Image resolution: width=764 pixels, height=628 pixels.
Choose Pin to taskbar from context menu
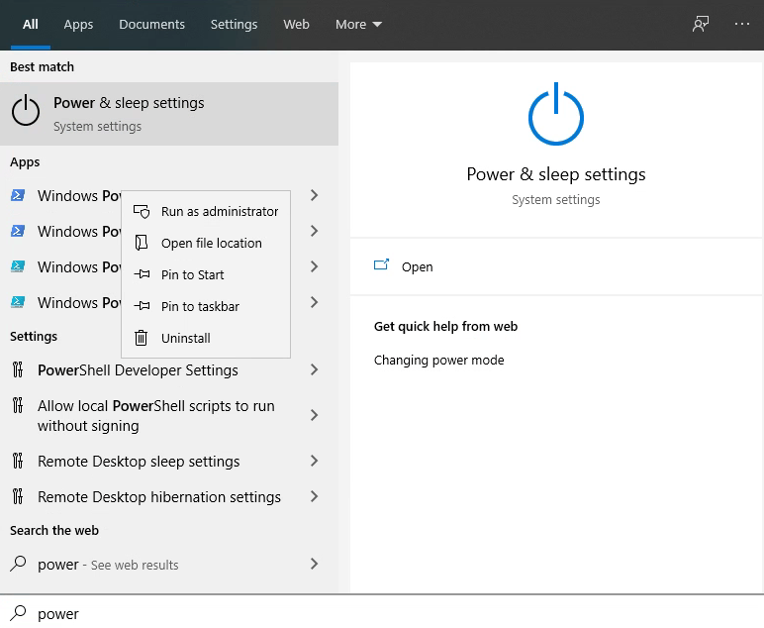point(206,306)
